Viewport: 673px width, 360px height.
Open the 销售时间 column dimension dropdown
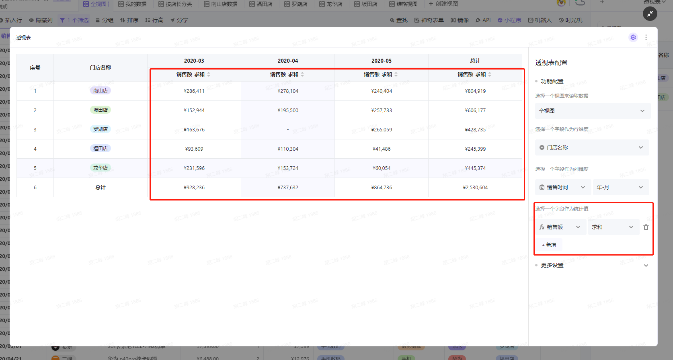tap(562, 187)
